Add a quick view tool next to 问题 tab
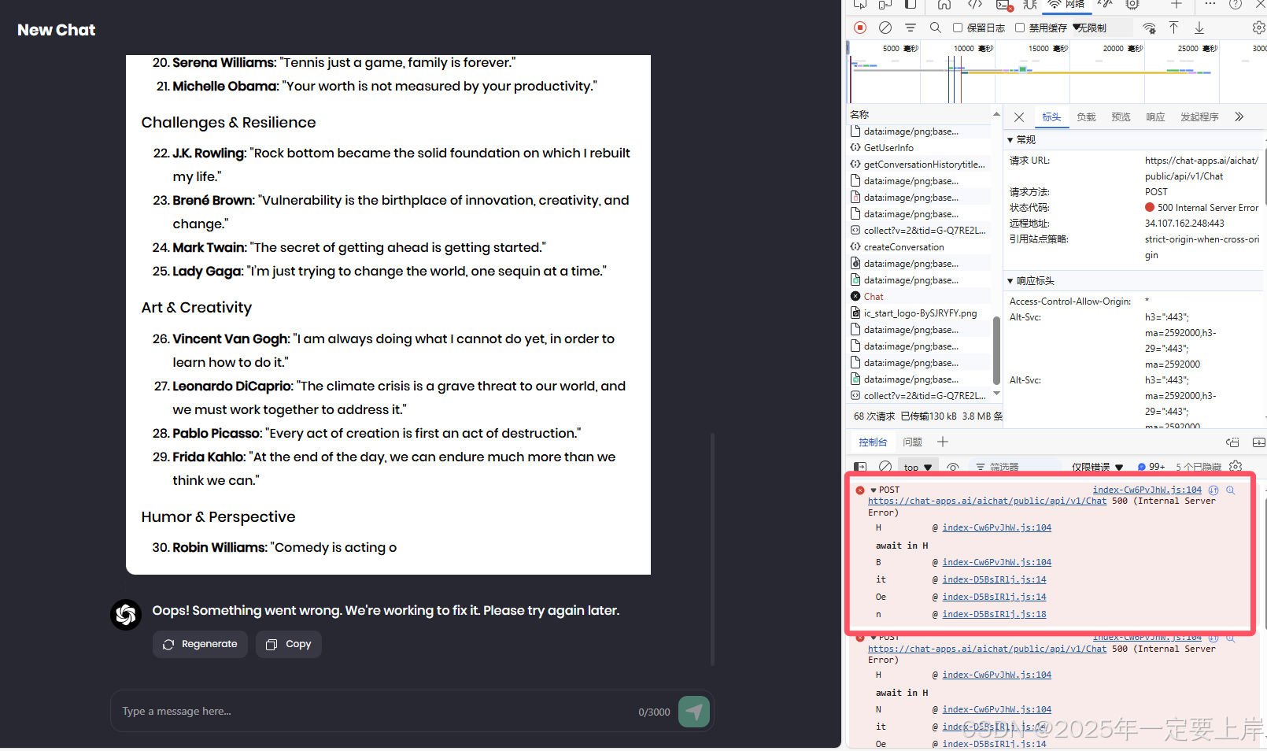 tap(943, 442)
